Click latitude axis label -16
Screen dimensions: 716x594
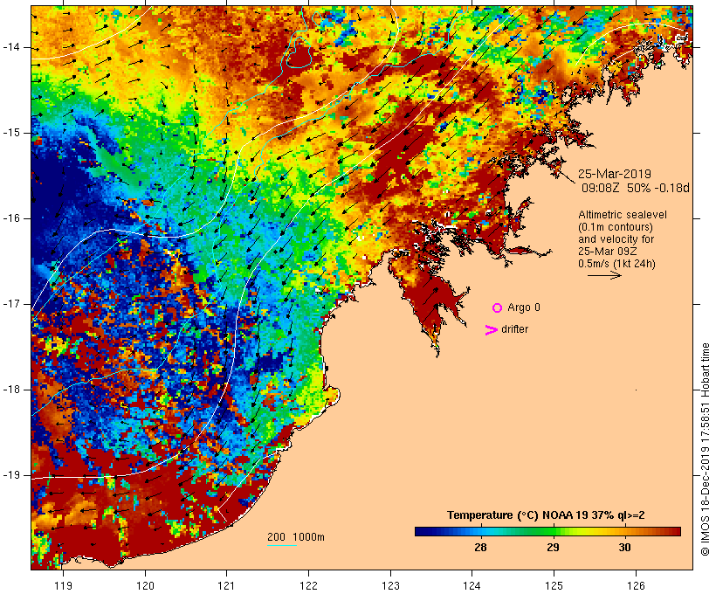click(x=11, y=218)
